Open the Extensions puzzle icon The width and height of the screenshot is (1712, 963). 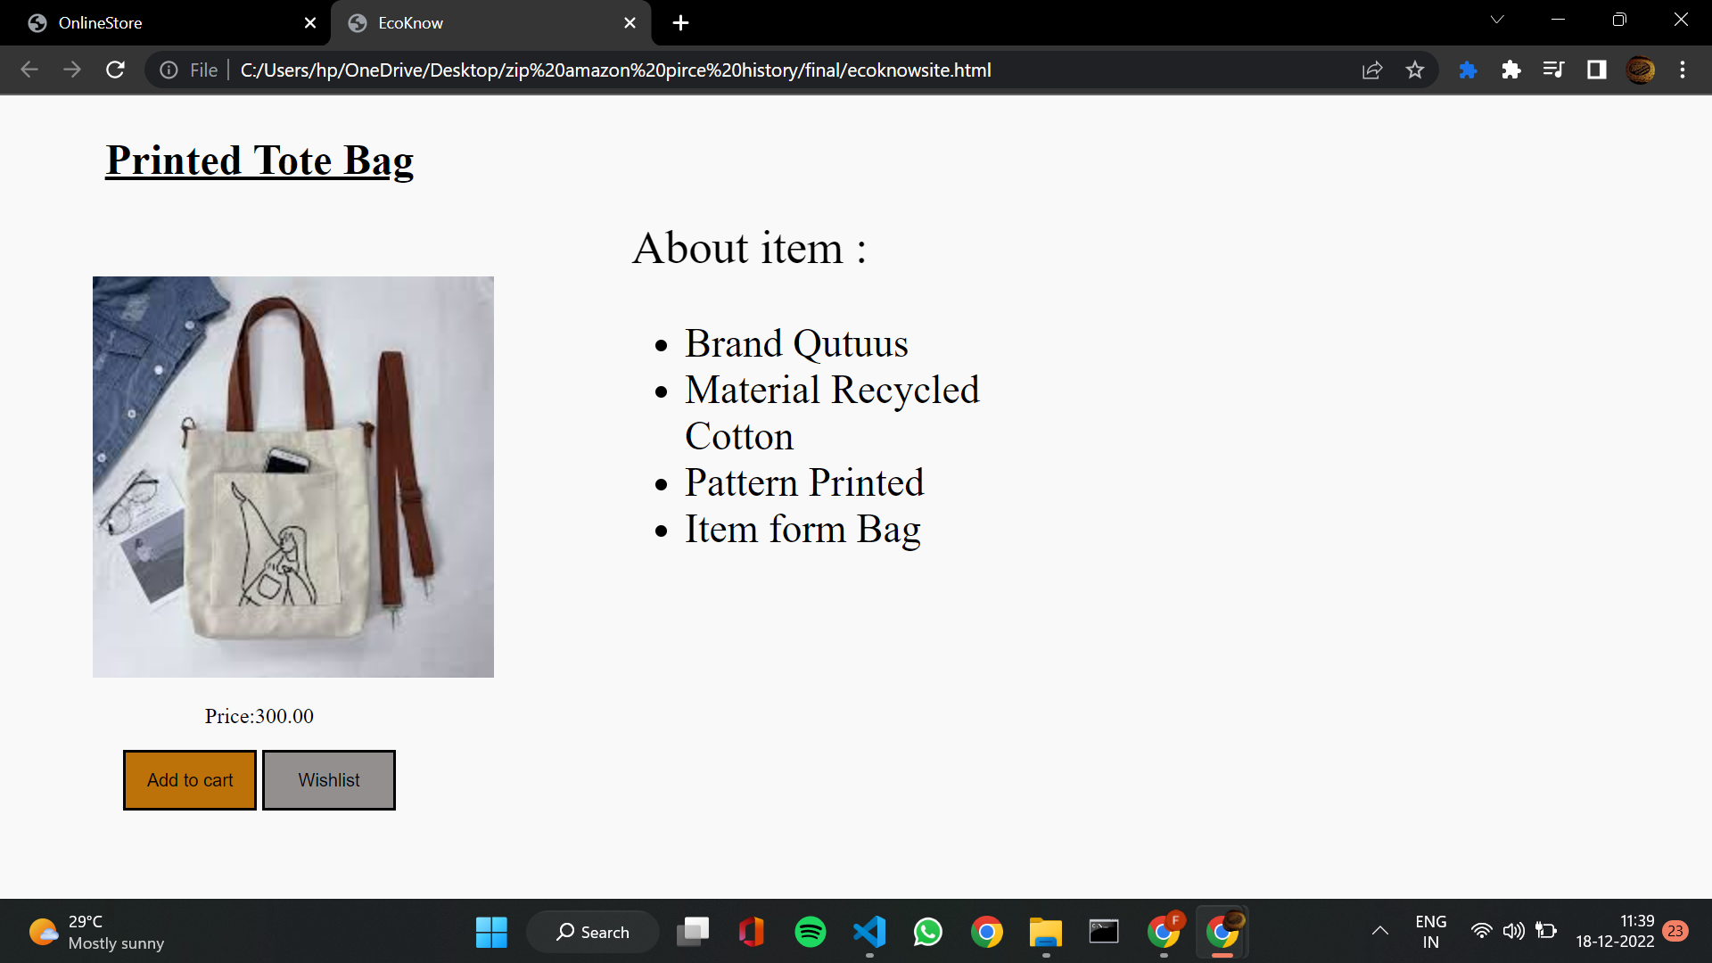coord(1510,70)
